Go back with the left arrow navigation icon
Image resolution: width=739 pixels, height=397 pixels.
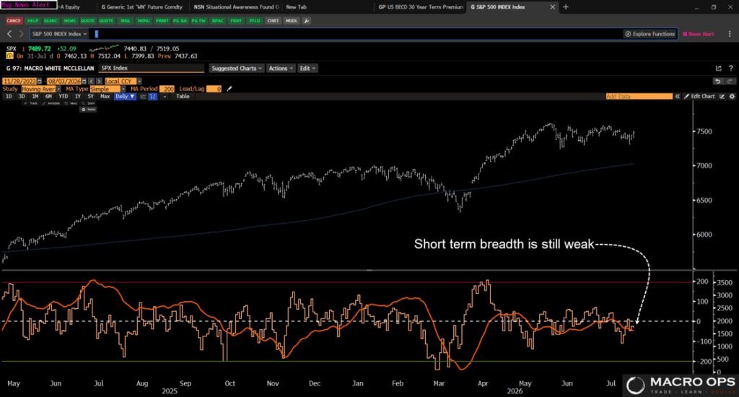[9, 34]
